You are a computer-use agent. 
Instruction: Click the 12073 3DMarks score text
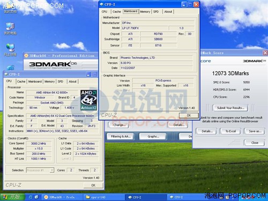[x=230, y=73]
